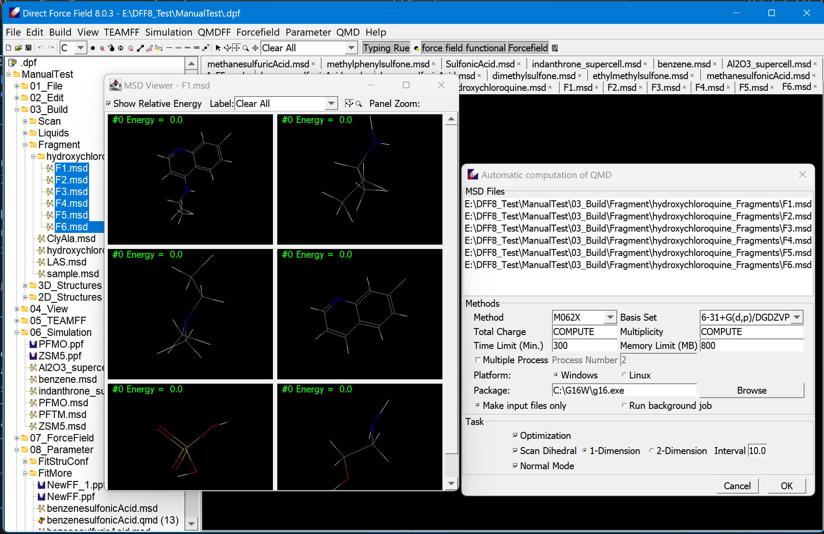
Task: Enable the Multiple Process checkbox
Action: 478,360
